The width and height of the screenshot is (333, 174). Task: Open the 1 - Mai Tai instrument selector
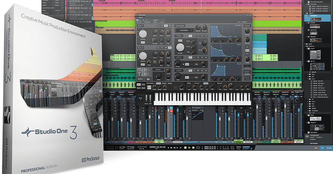coord(140,17)
